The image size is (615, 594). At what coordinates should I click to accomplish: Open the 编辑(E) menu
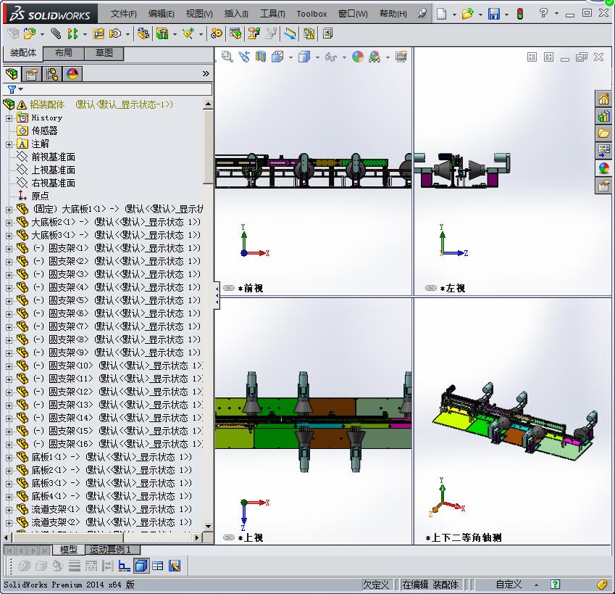click(162, 14)
